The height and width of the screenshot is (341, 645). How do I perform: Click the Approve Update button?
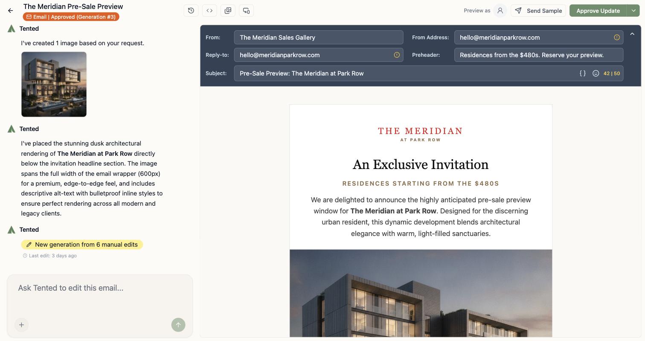pos(598,11)
